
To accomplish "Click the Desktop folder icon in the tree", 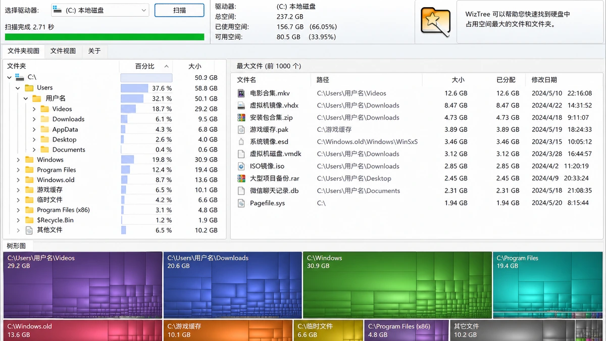I will [44, 139].
